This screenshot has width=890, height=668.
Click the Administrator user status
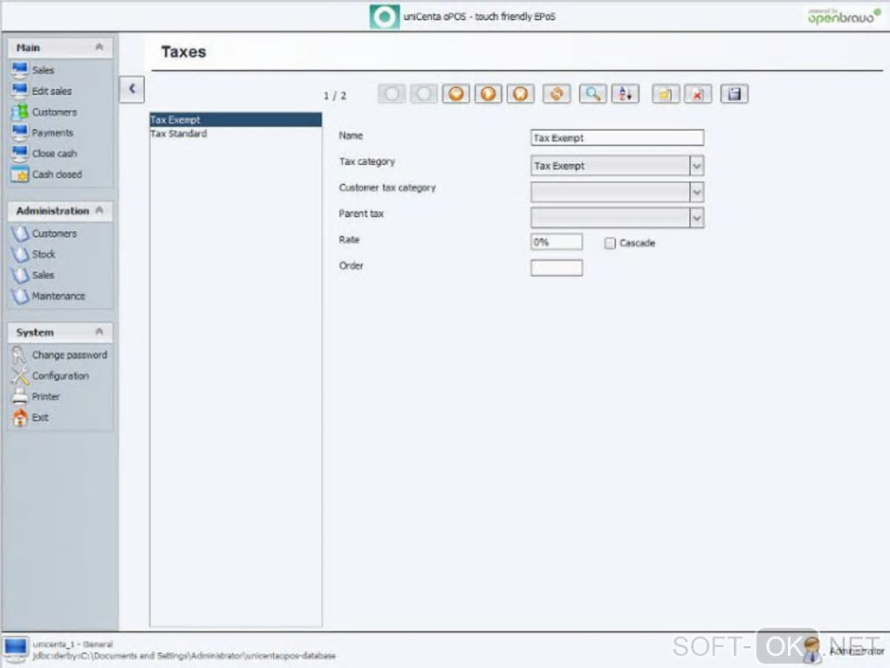[845, 651]
